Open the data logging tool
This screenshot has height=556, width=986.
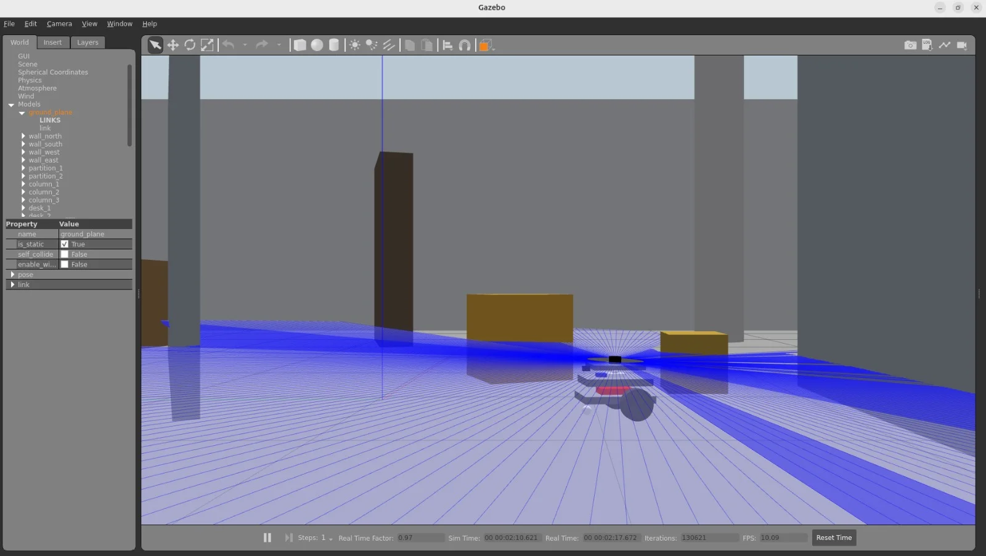[x=927, y=45]
